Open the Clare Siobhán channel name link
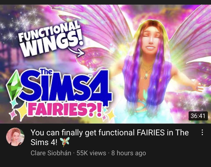 click(x=51, y=153)
